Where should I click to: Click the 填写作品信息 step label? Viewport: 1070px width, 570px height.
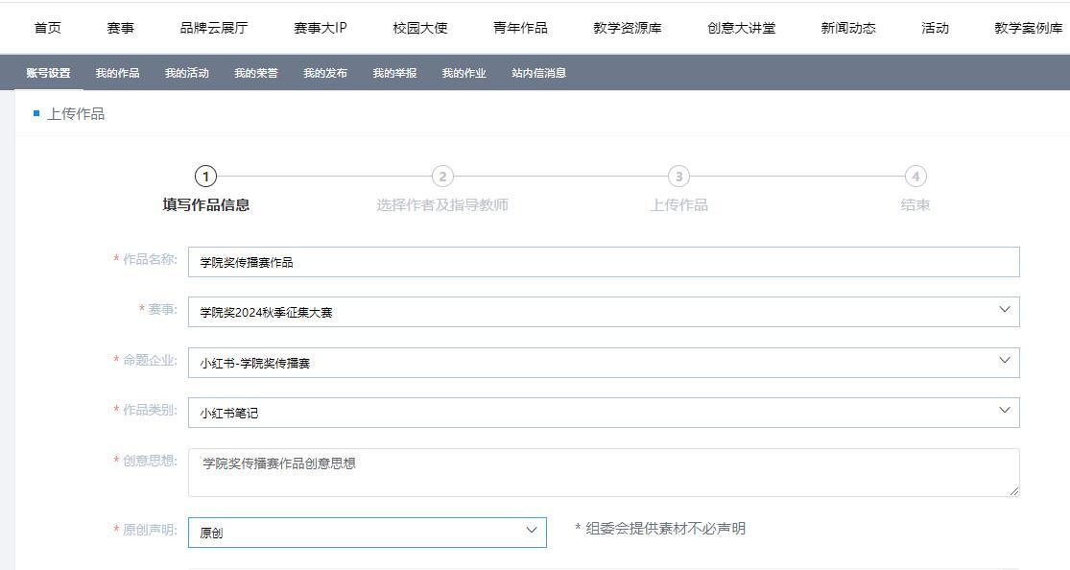206,204
